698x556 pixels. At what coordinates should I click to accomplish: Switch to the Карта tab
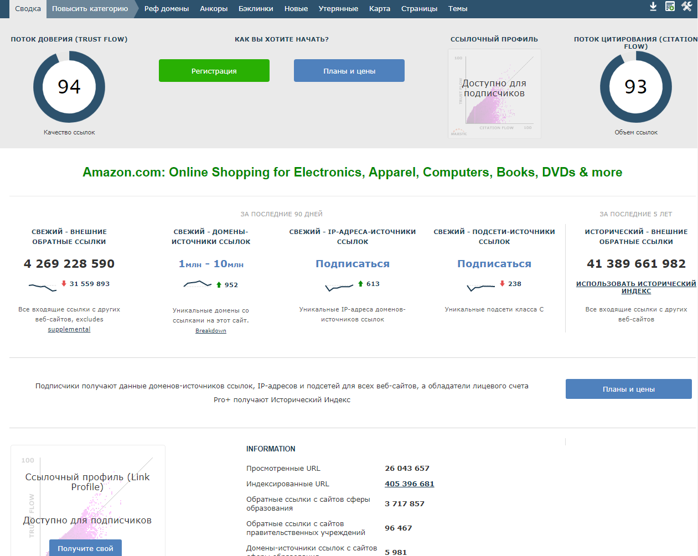coord(380,9)
